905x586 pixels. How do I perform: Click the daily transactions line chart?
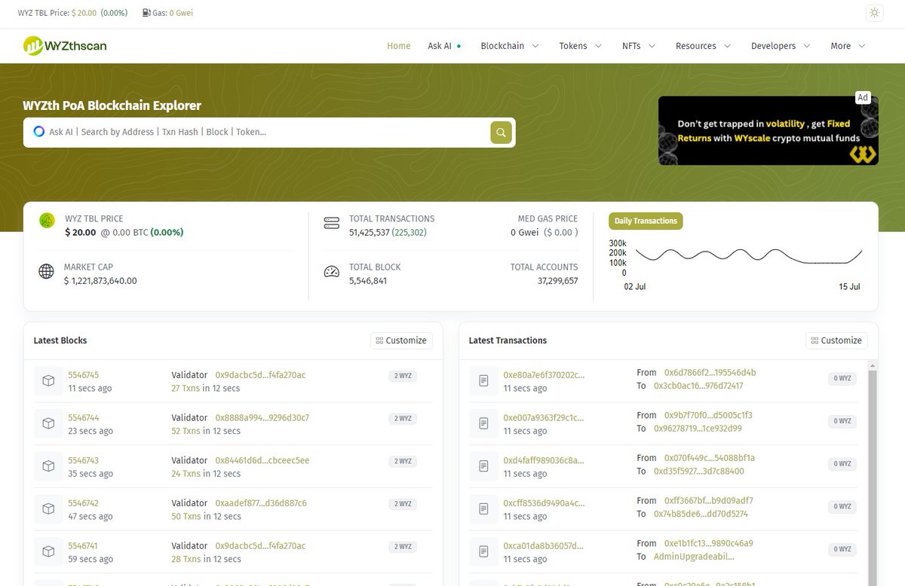click(x=748, y=256)
